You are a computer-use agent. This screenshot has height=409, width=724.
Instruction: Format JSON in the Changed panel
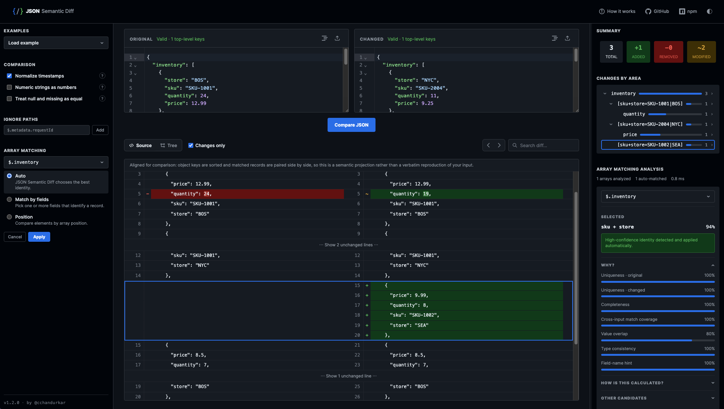click(x=555, y=38)
